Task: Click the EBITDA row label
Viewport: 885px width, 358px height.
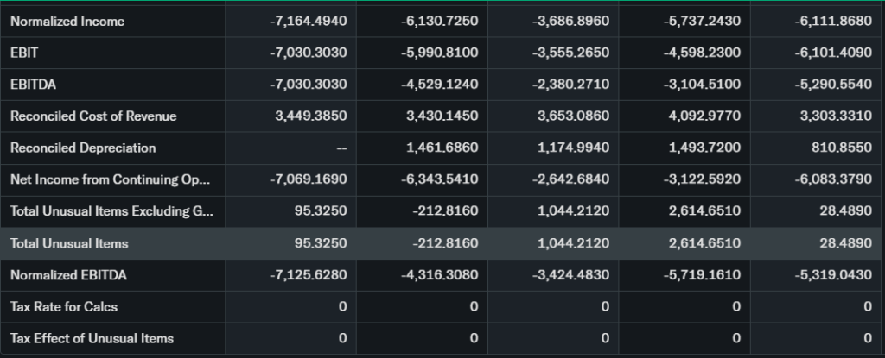Action: click(x=32, y=85)
